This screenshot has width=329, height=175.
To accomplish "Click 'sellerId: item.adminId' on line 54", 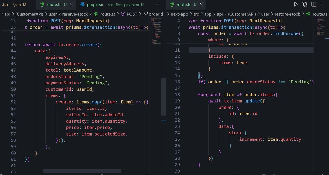I will pos(96,115).
